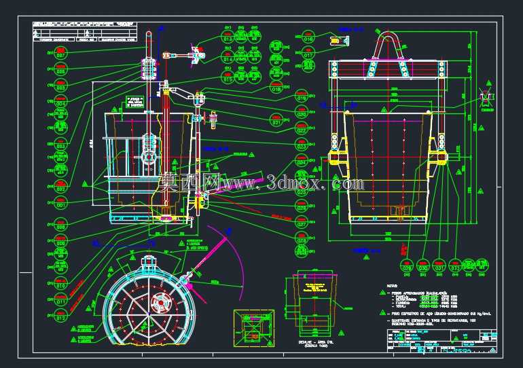Click the crossed-out part symbol at right edge

point(487,97)
